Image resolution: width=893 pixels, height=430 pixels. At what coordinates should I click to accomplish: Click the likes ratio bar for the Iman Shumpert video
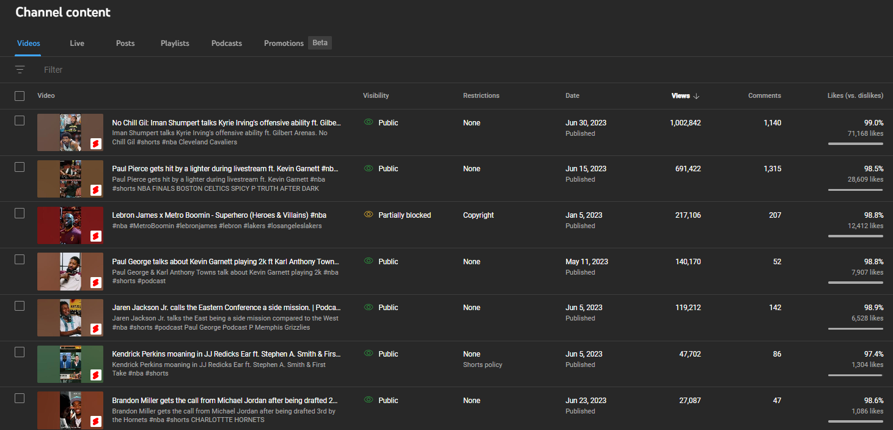855,144
